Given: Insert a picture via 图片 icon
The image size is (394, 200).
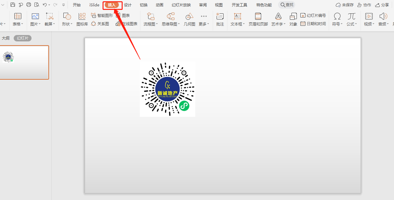Looking at the screenshot, I should tap(35, 16).
